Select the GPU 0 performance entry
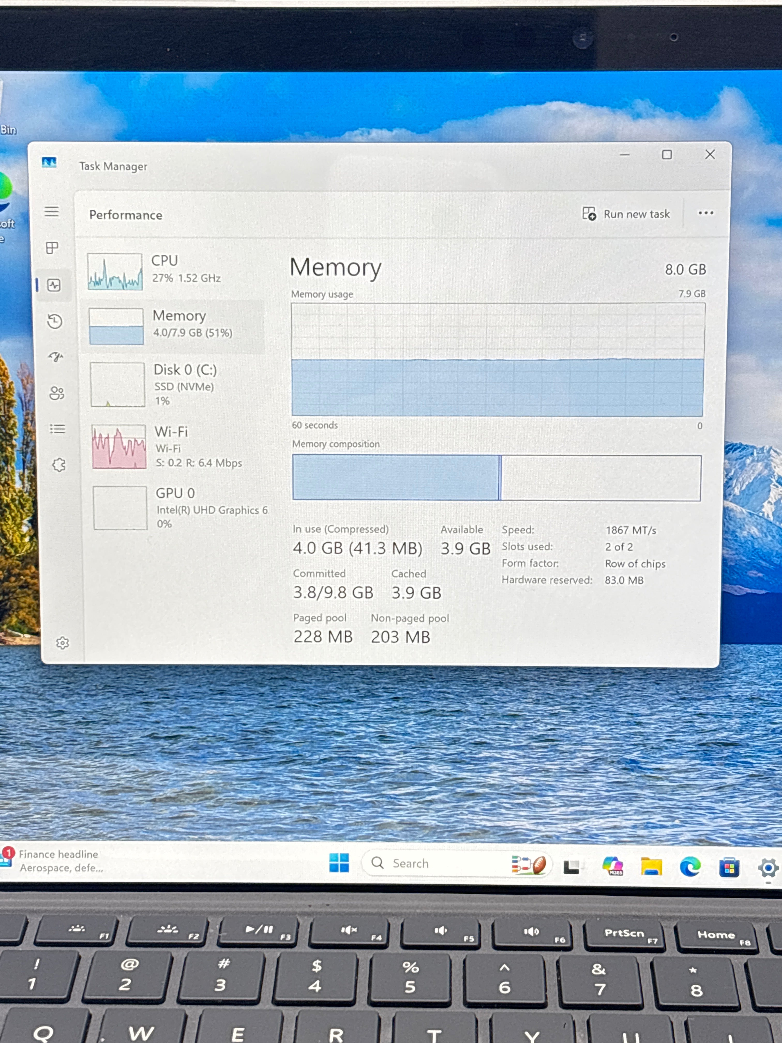The width and height of the screenshot is (782, 1043). [x=179, y=508]
